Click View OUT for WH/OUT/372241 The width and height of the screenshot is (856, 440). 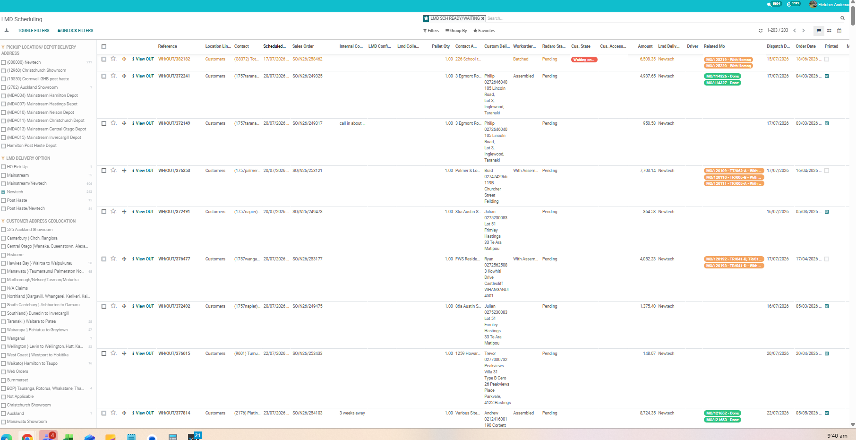(x=143, y=76)
